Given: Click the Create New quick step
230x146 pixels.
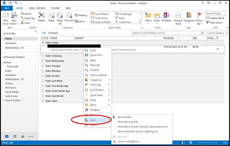Looking at the screenshot, I should click(123, 22).
